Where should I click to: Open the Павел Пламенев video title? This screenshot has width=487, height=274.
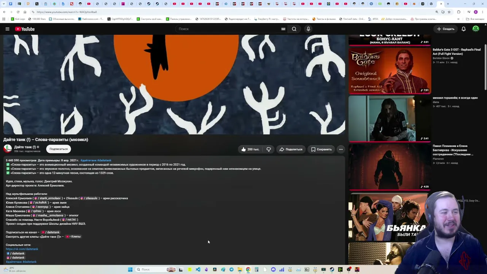tap(453, 150)
